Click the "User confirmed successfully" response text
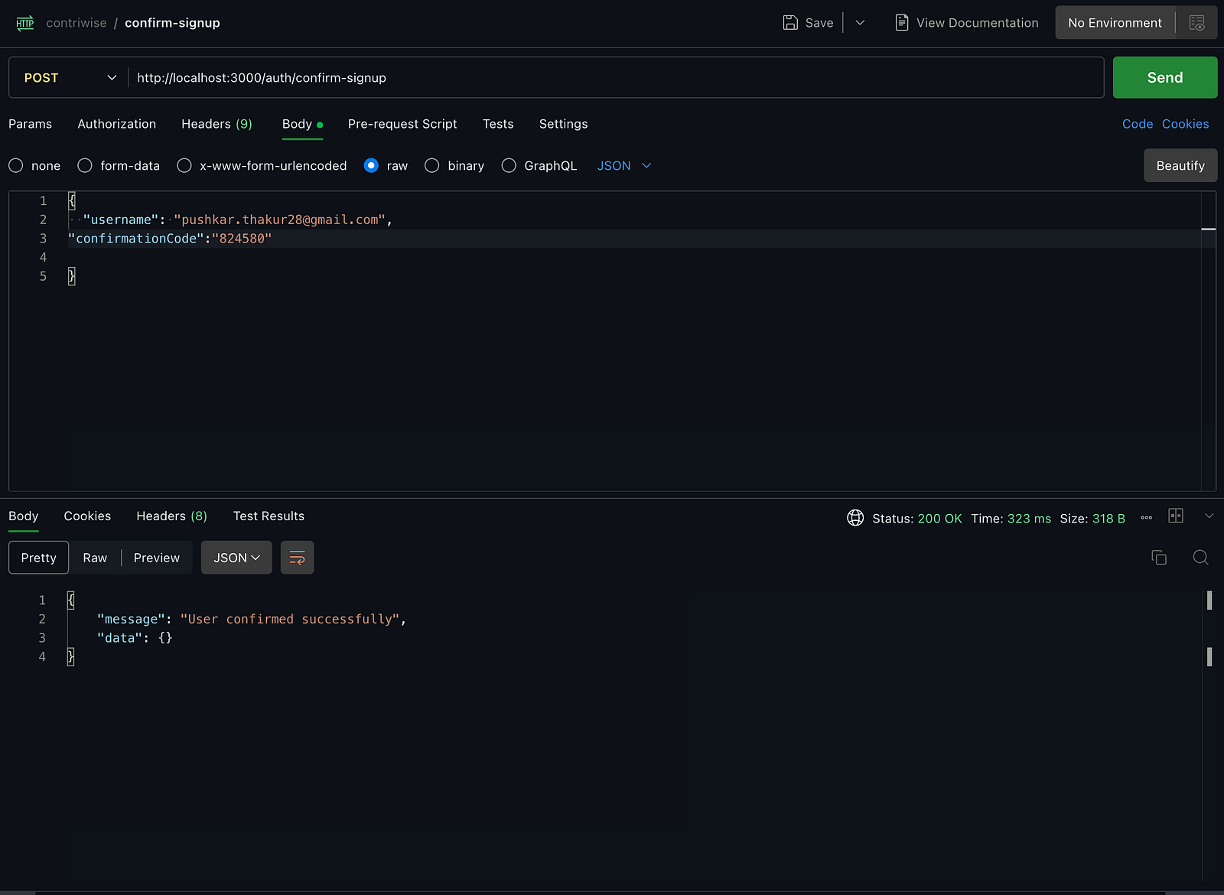Screen dimensions: 1224x895 click(290, 619)
